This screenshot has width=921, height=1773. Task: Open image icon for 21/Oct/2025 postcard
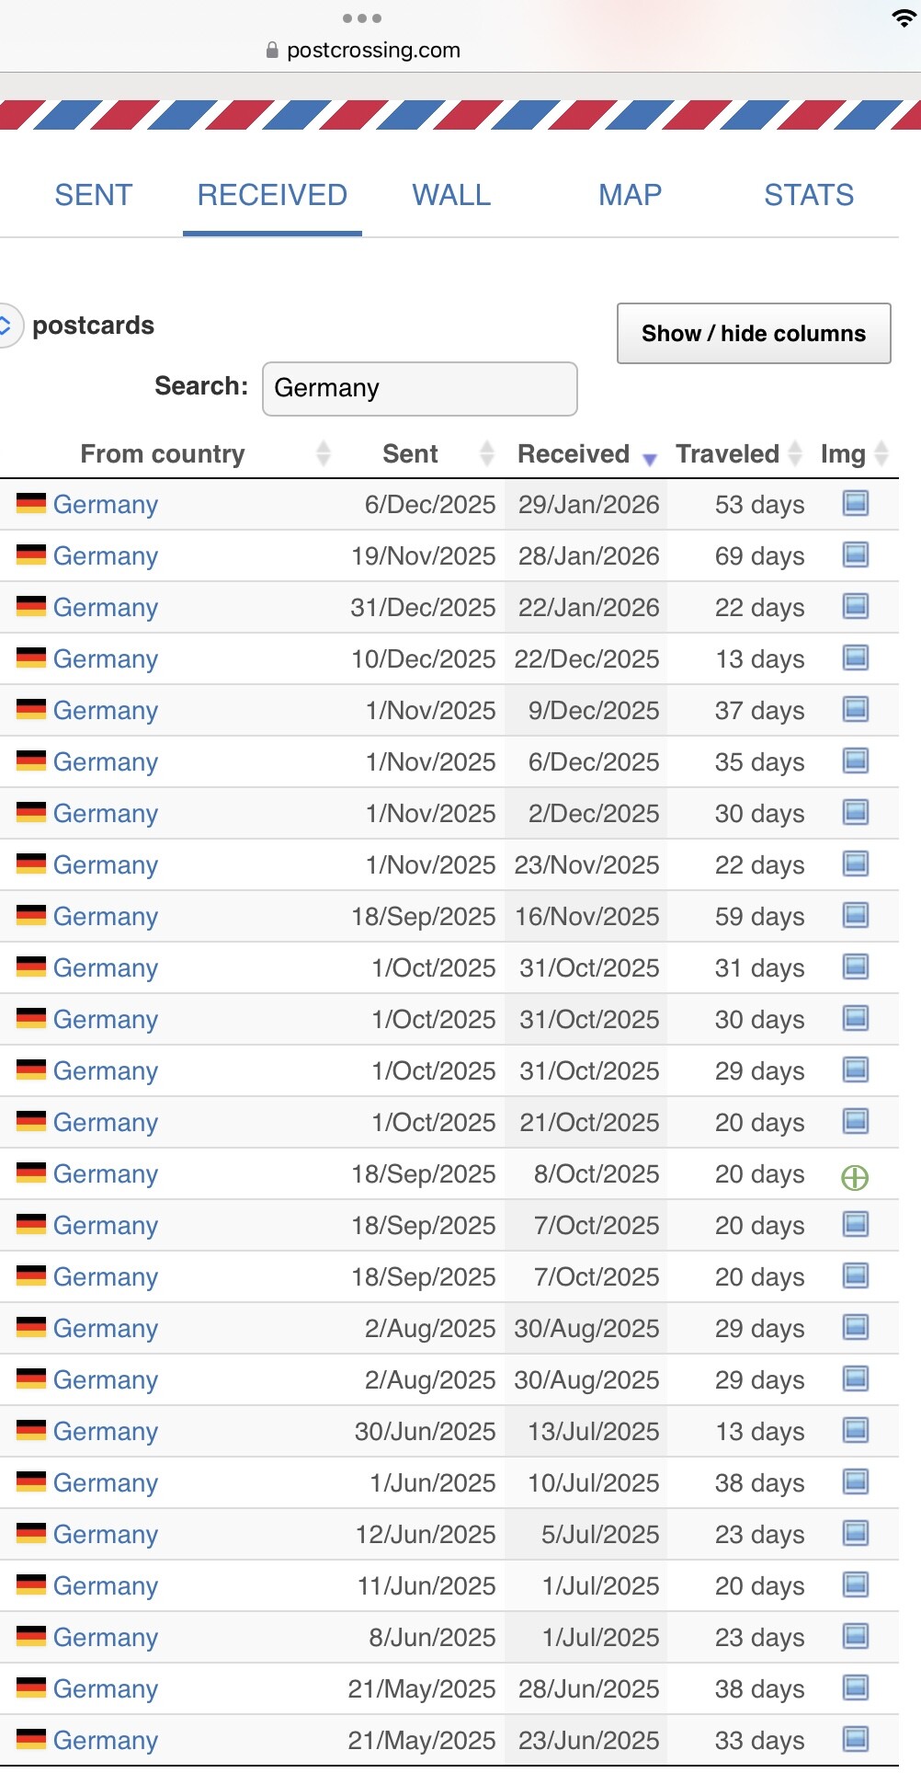click(x=855, y=1122)
